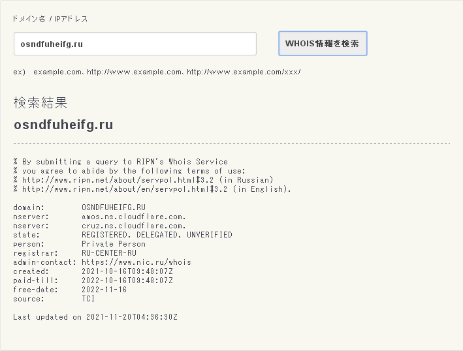Click the amos.ns.cloudflare.com nameserver entry
The height and width of the screenshot is (351, 463).
[x=134, y=217]
